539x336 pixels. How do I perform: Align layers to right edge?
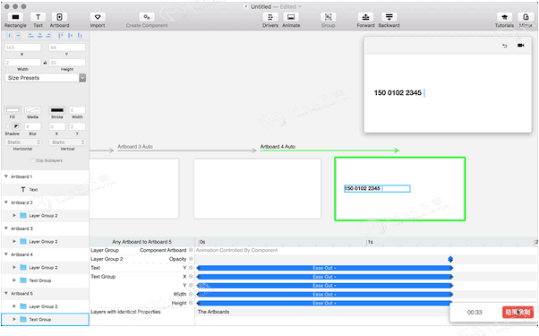[x=48, y=36]
